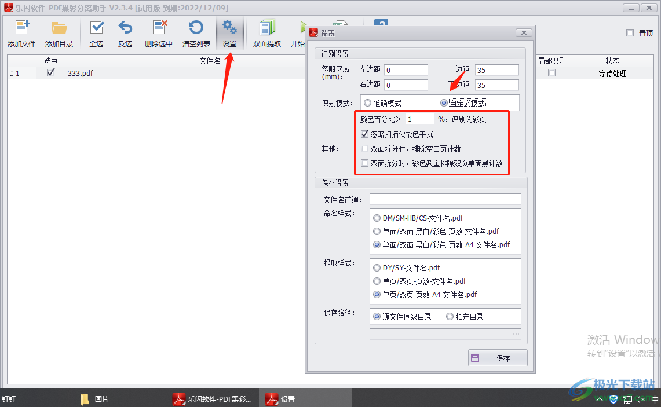The width and height of the screenshot is (661, 407).
Task: Click the muted volume tray icon
Action: (641, 399)
